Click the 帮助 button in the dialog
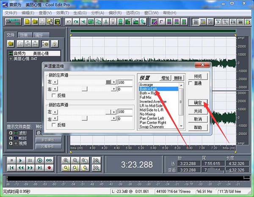Image resolution: width=254 pixels, height=197 pixels. tap(198, 128)
